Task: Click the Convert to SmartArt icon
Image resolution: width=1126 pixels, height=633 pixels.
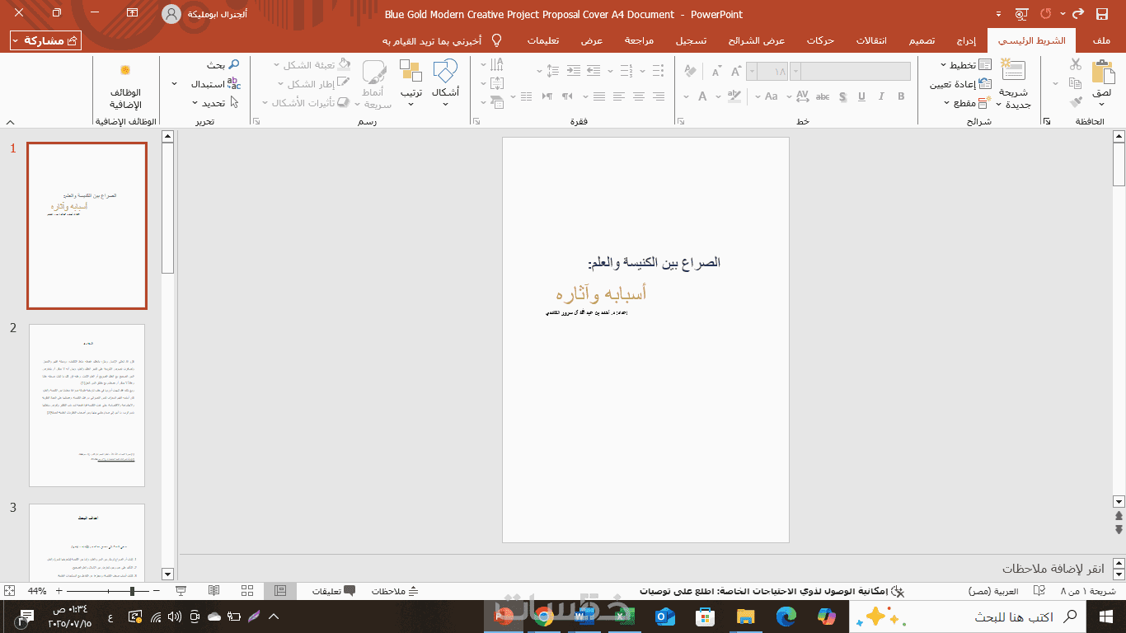Action: coord(497,102)
